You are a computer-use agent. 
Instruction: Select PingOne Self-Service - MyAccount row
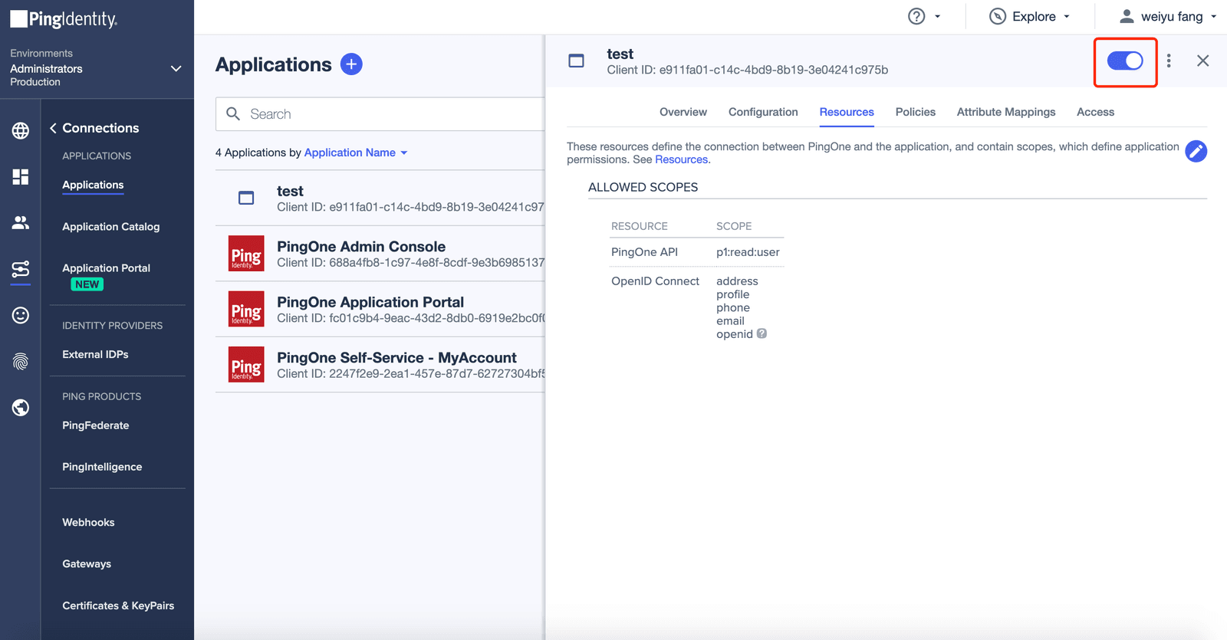pyautogui.click(x=380, y=364)
